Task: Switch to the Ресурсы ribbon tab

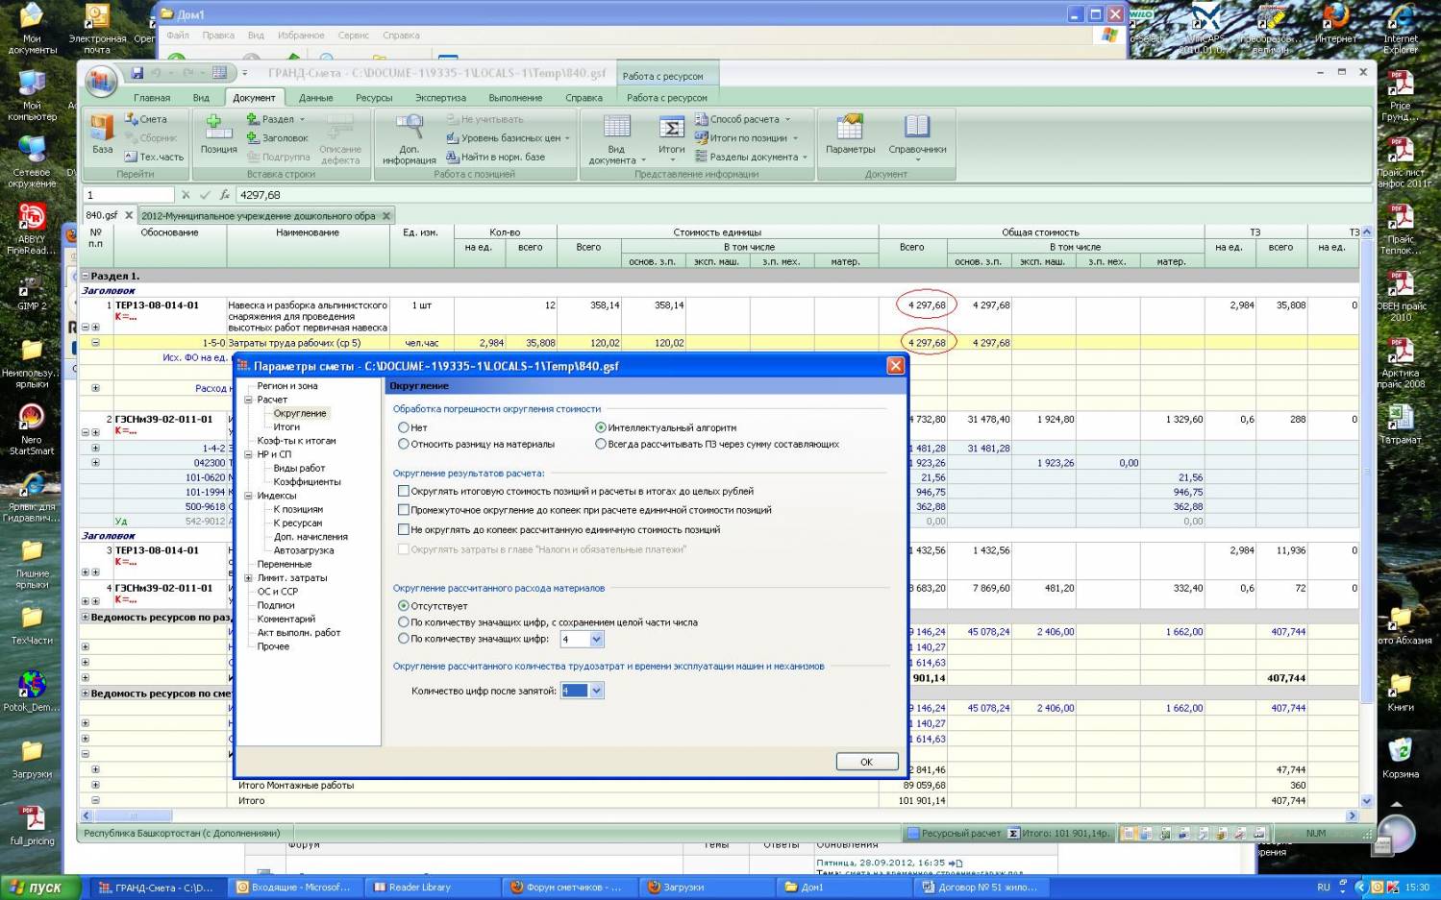Action: coord(374,98)
